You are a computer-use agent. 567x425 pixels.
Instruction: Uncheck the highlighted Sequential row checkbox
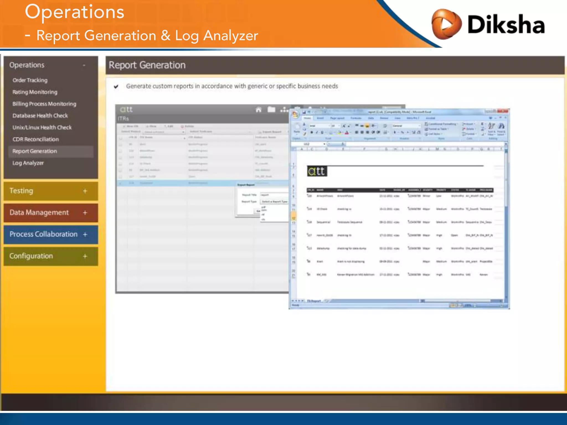(x=120, y=183)
